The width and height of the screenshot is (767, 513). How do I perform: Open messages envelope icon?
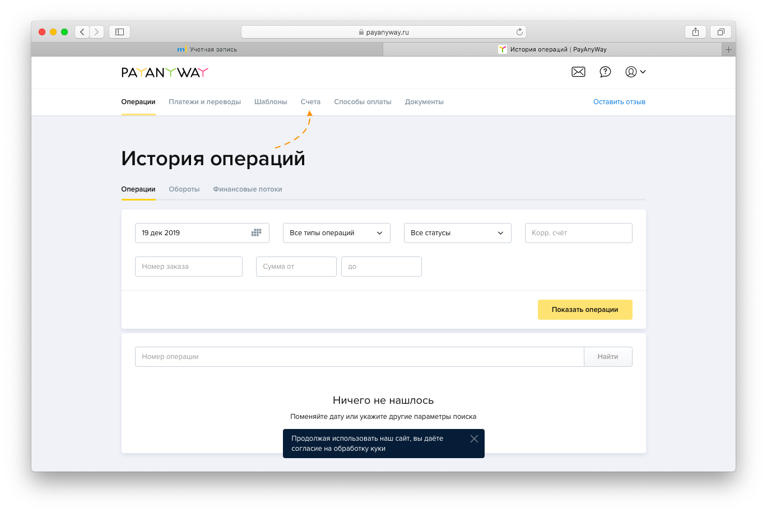[x=578, y=72]
